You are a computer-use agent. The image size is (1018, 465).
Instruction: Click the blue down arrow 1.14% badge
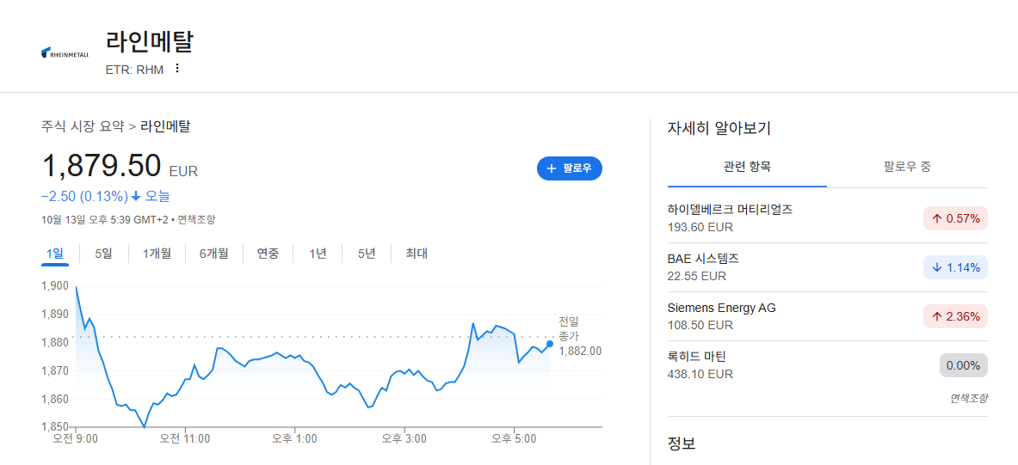pos(955,267)
